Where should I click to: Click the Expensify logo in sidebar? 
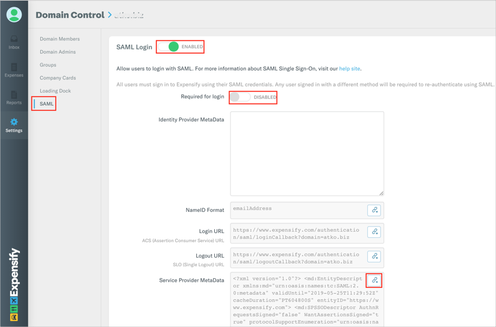pos(14,284)
